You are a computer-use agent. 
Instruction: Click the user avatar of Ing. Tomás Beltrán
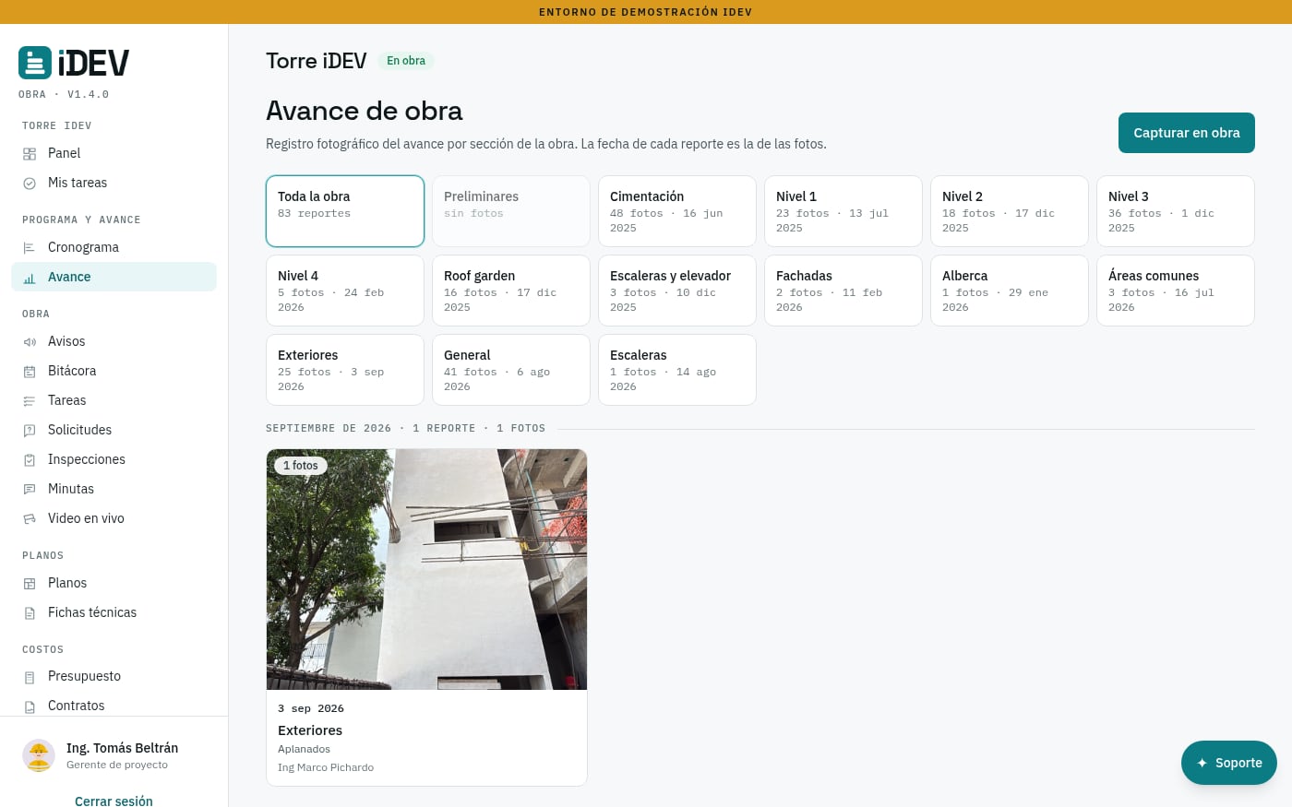[39, 755]
